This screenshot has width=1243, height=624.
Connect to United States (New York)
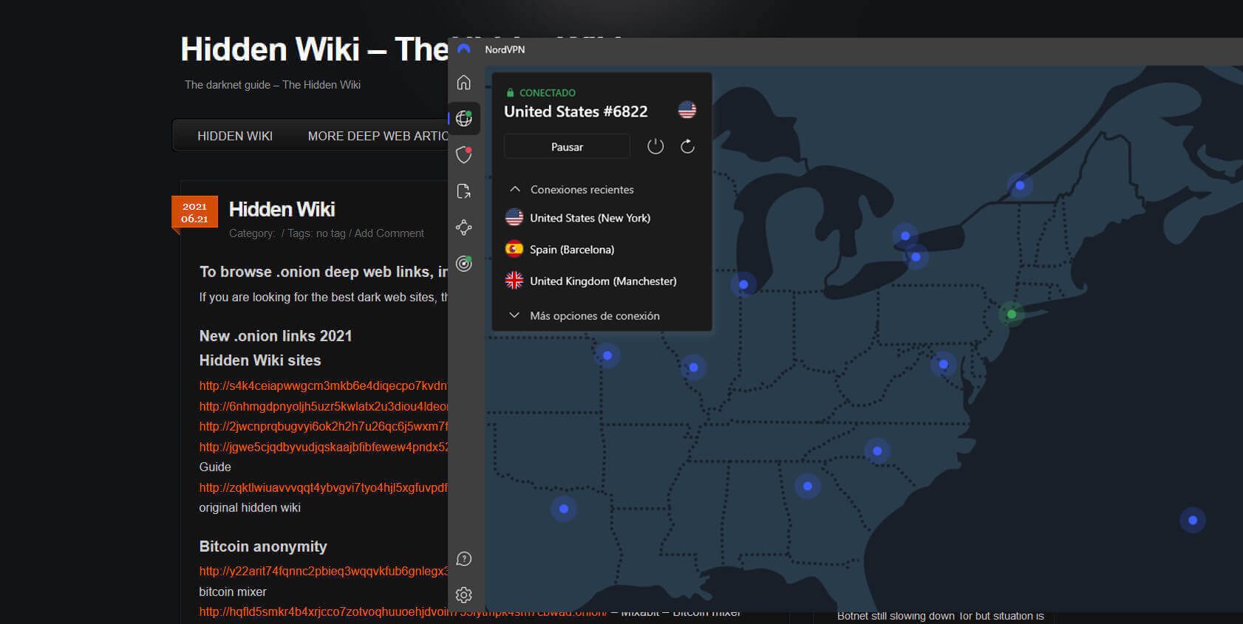coord(578,218)
